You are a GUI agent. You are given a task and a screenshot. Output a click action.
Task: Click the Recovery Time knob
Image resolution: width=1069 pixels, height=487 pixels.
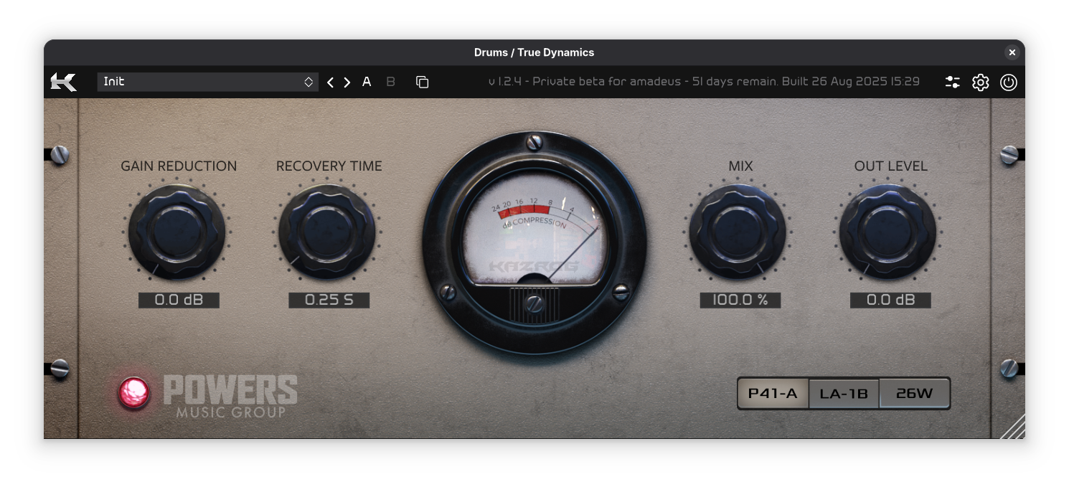[x=327, y=232]
